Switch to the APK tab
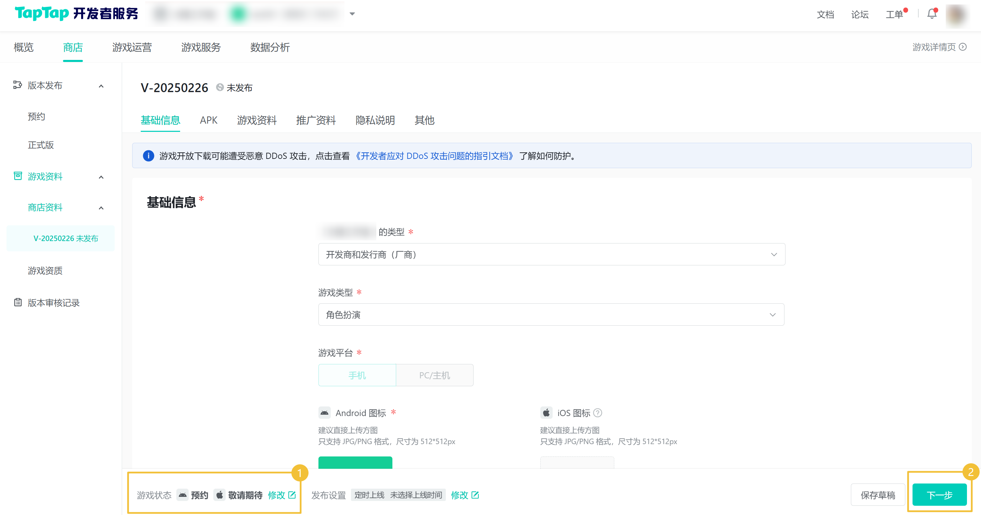This screenshot has height=515, width=981. (x=208, y=120)
